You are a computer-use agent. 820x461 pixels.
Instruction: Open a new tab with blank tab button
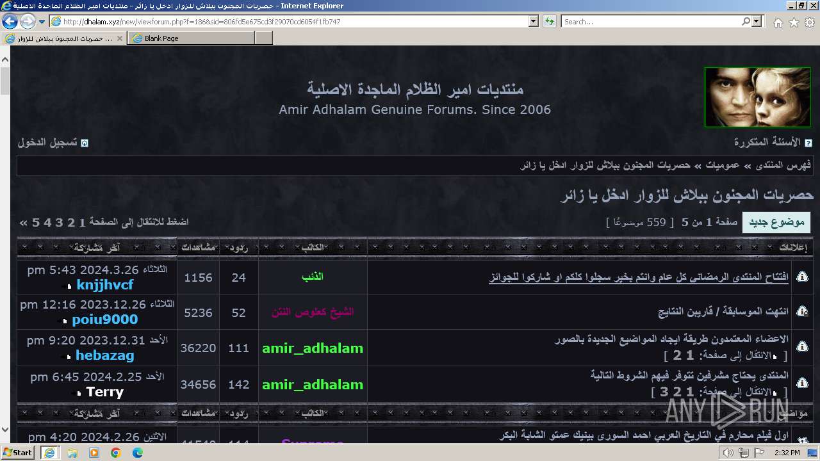pos(264,38)
